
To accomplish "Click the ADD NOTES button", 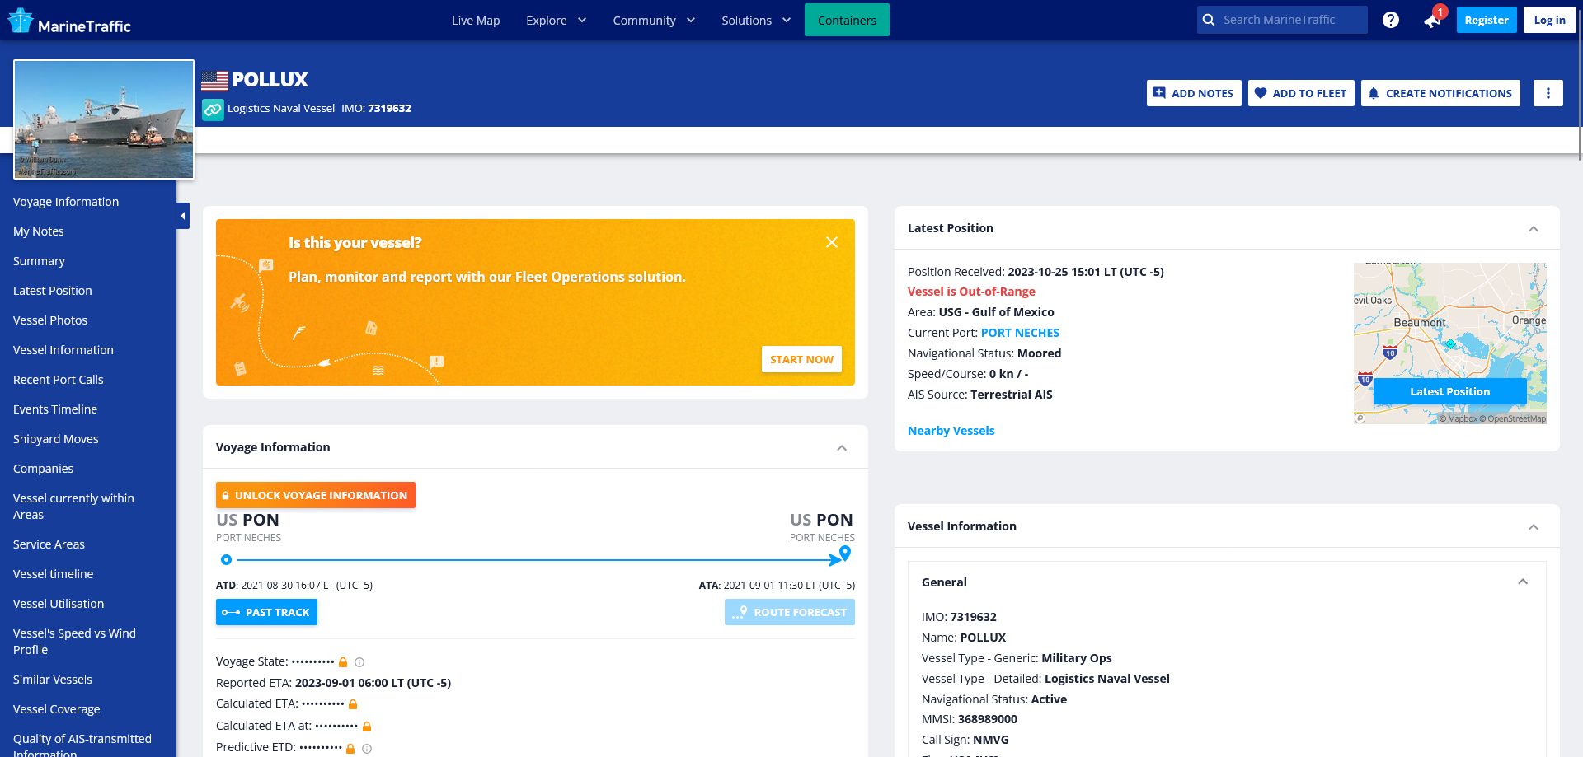I will 1194,93.
